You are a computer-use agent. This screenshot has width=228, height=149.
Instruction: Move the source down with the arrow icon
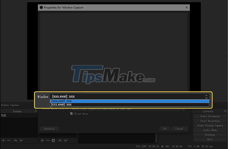coord(65,141)
